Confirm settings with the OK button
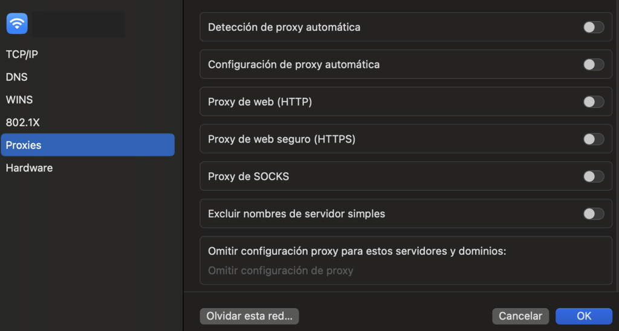 point(584,317)
